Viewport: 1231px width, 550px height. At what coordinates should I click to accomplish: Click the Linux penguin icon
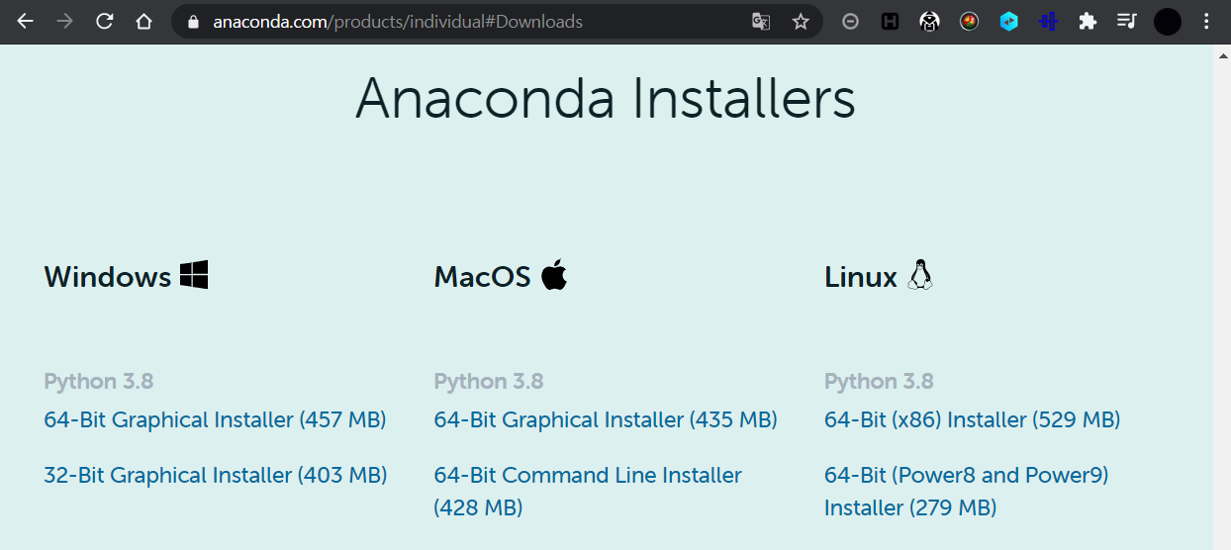(920, 275)
